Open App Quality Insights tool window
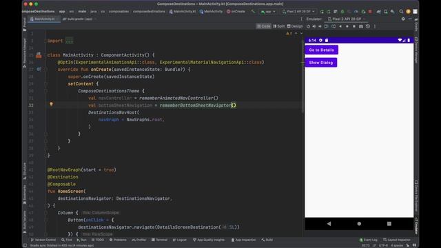Viewport: 441px width, 248px height. point(209,240)
